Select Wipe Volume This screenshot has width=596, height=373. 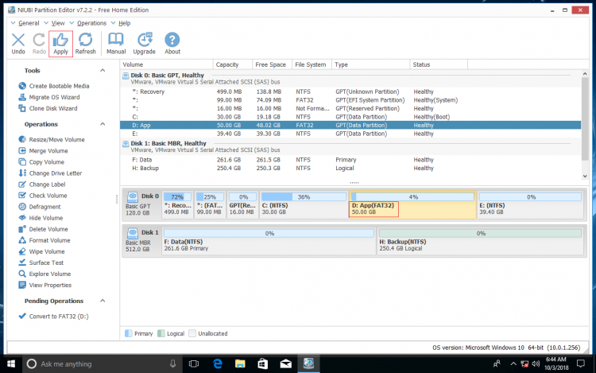click(41, 251)
